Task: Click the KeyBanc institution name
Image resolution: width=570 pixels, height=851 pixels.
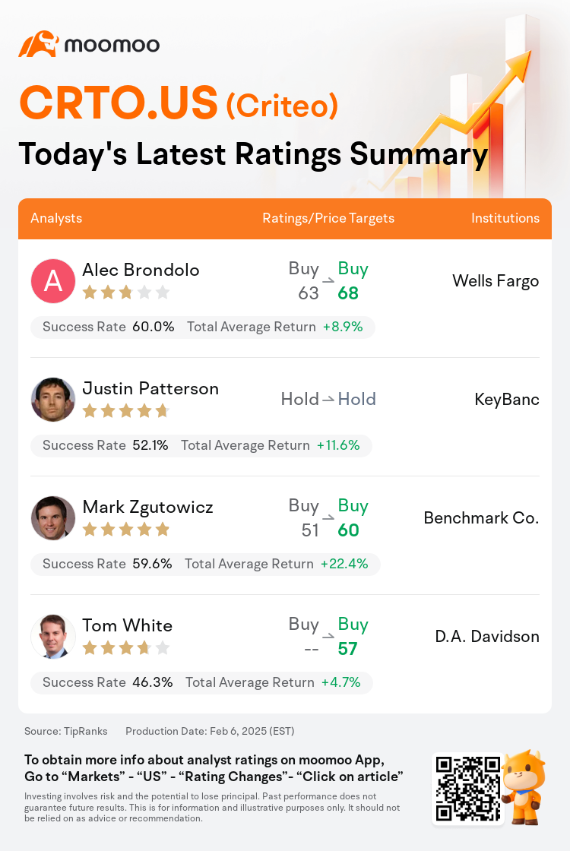Action: (507, 400)
